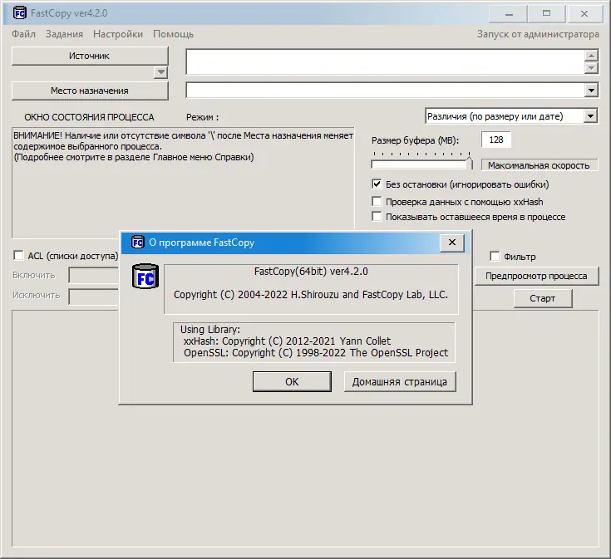This screenshot has height=559, width=611.
Task: Click the FC logo inside the About dialog
Action: tap(145, 277)
